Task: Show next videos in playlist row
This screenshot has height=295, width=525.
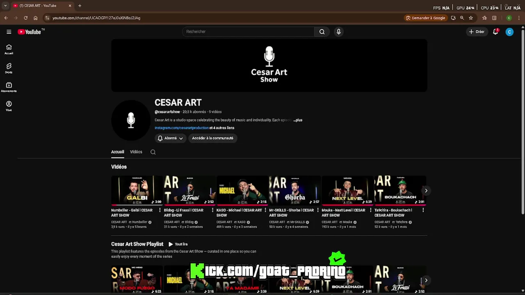Action: [426, 280]
